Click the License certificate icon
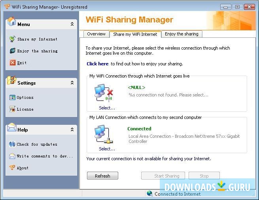The image size is (259, 200). point(12,109)
